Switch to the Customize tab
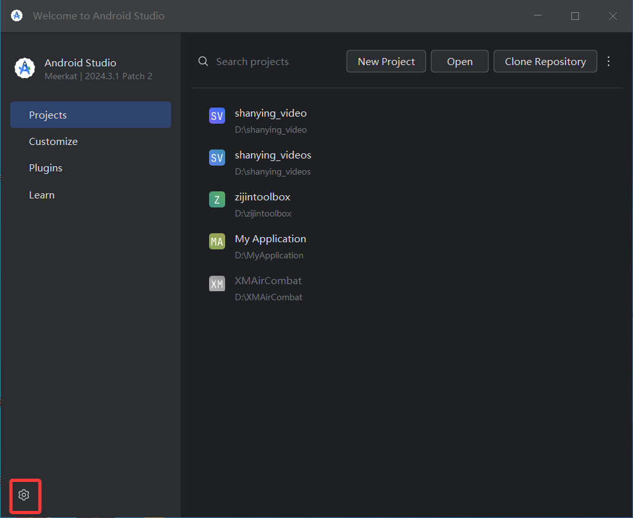633x518 pixels. click(53, 141)
